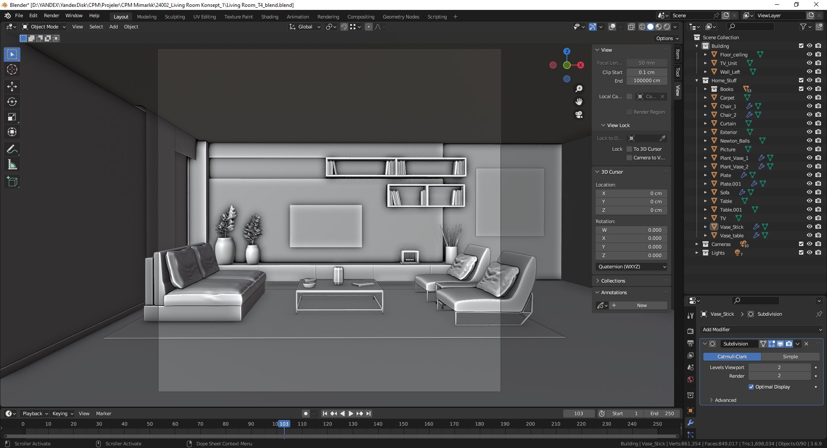Select the Measure tool
Viewport: 827px width, 448px height.
[x=12, y=165]
